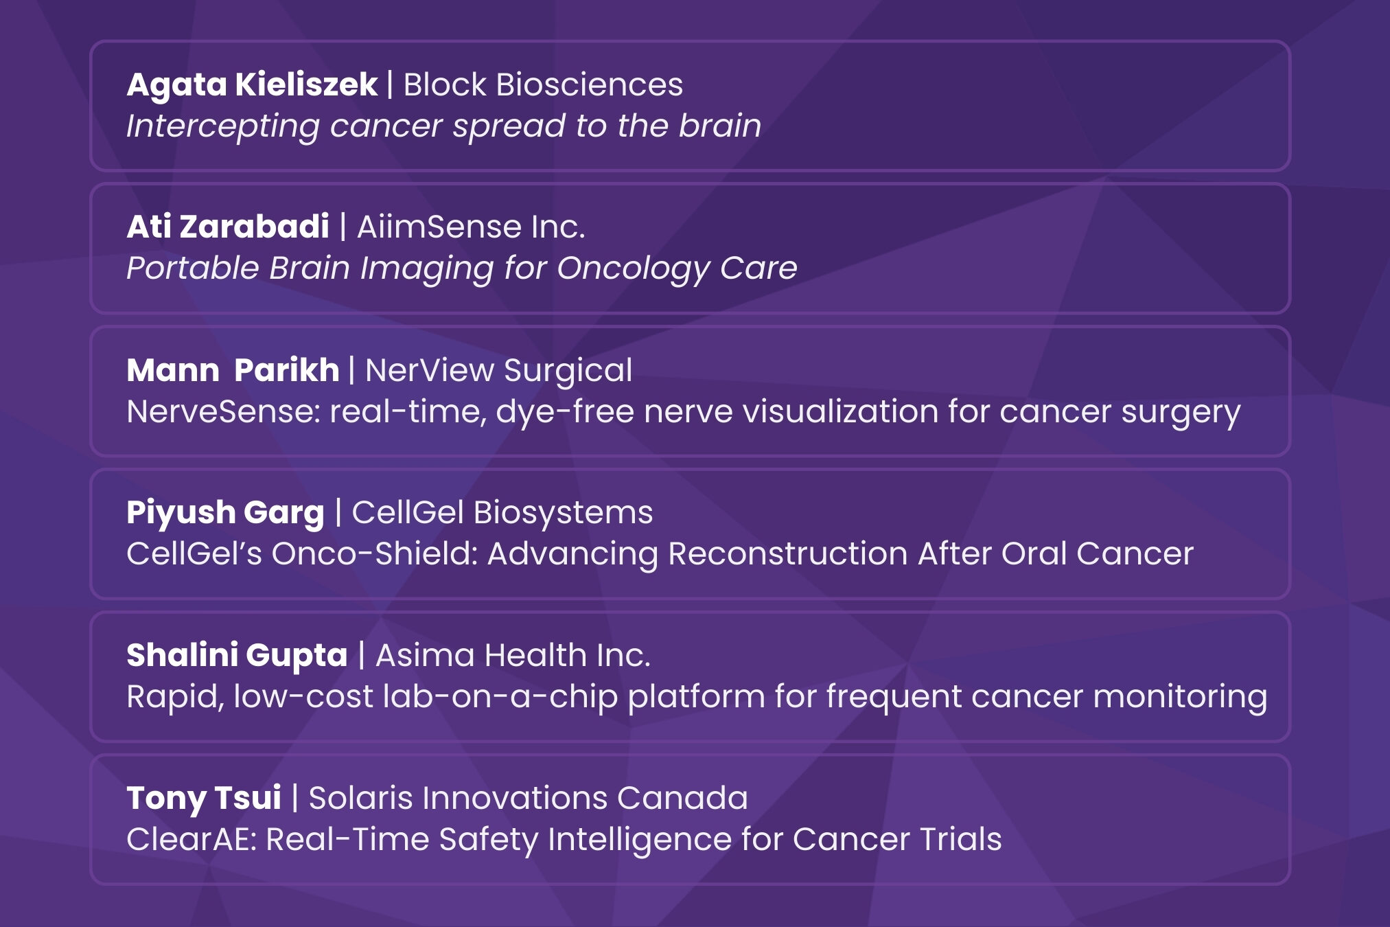Click the speaker name Mann Parikh
1390x927 pixels.
coord(233,371)
